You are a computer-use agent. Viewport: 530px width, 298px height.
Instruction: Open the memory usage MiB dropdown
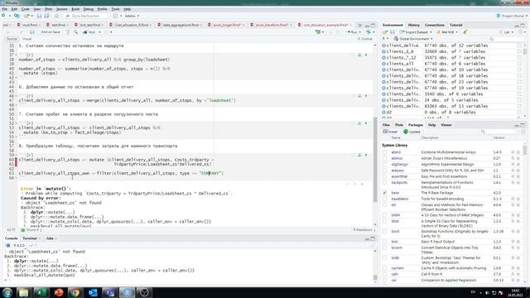click(447, 32)
